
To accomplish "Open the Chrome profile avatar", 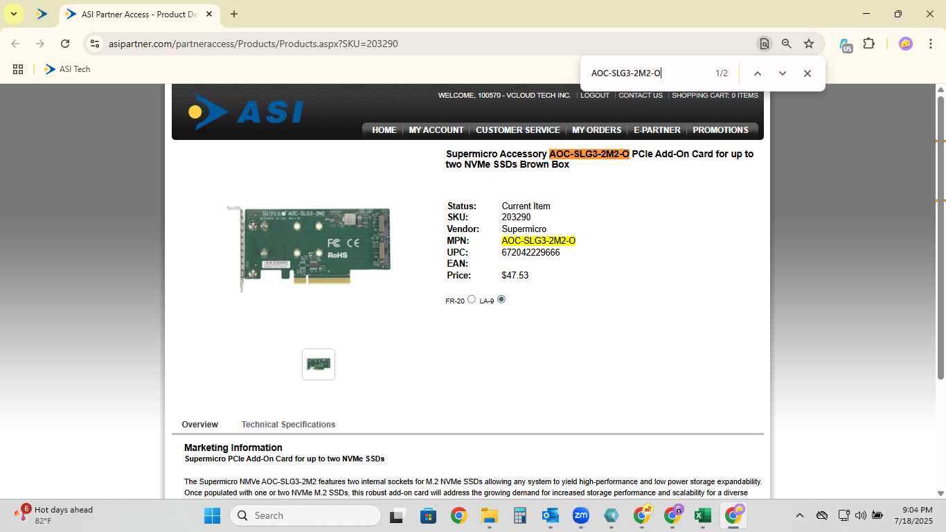I will (906, 44).
